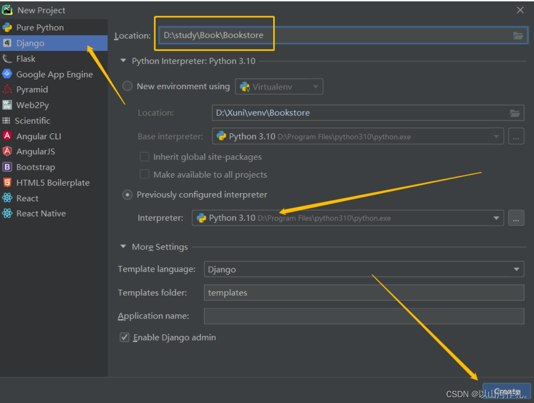Click ellipsis button next to Base interpreter
The image size is (534, 403).
pyautogui.click(x=516, y=137)
